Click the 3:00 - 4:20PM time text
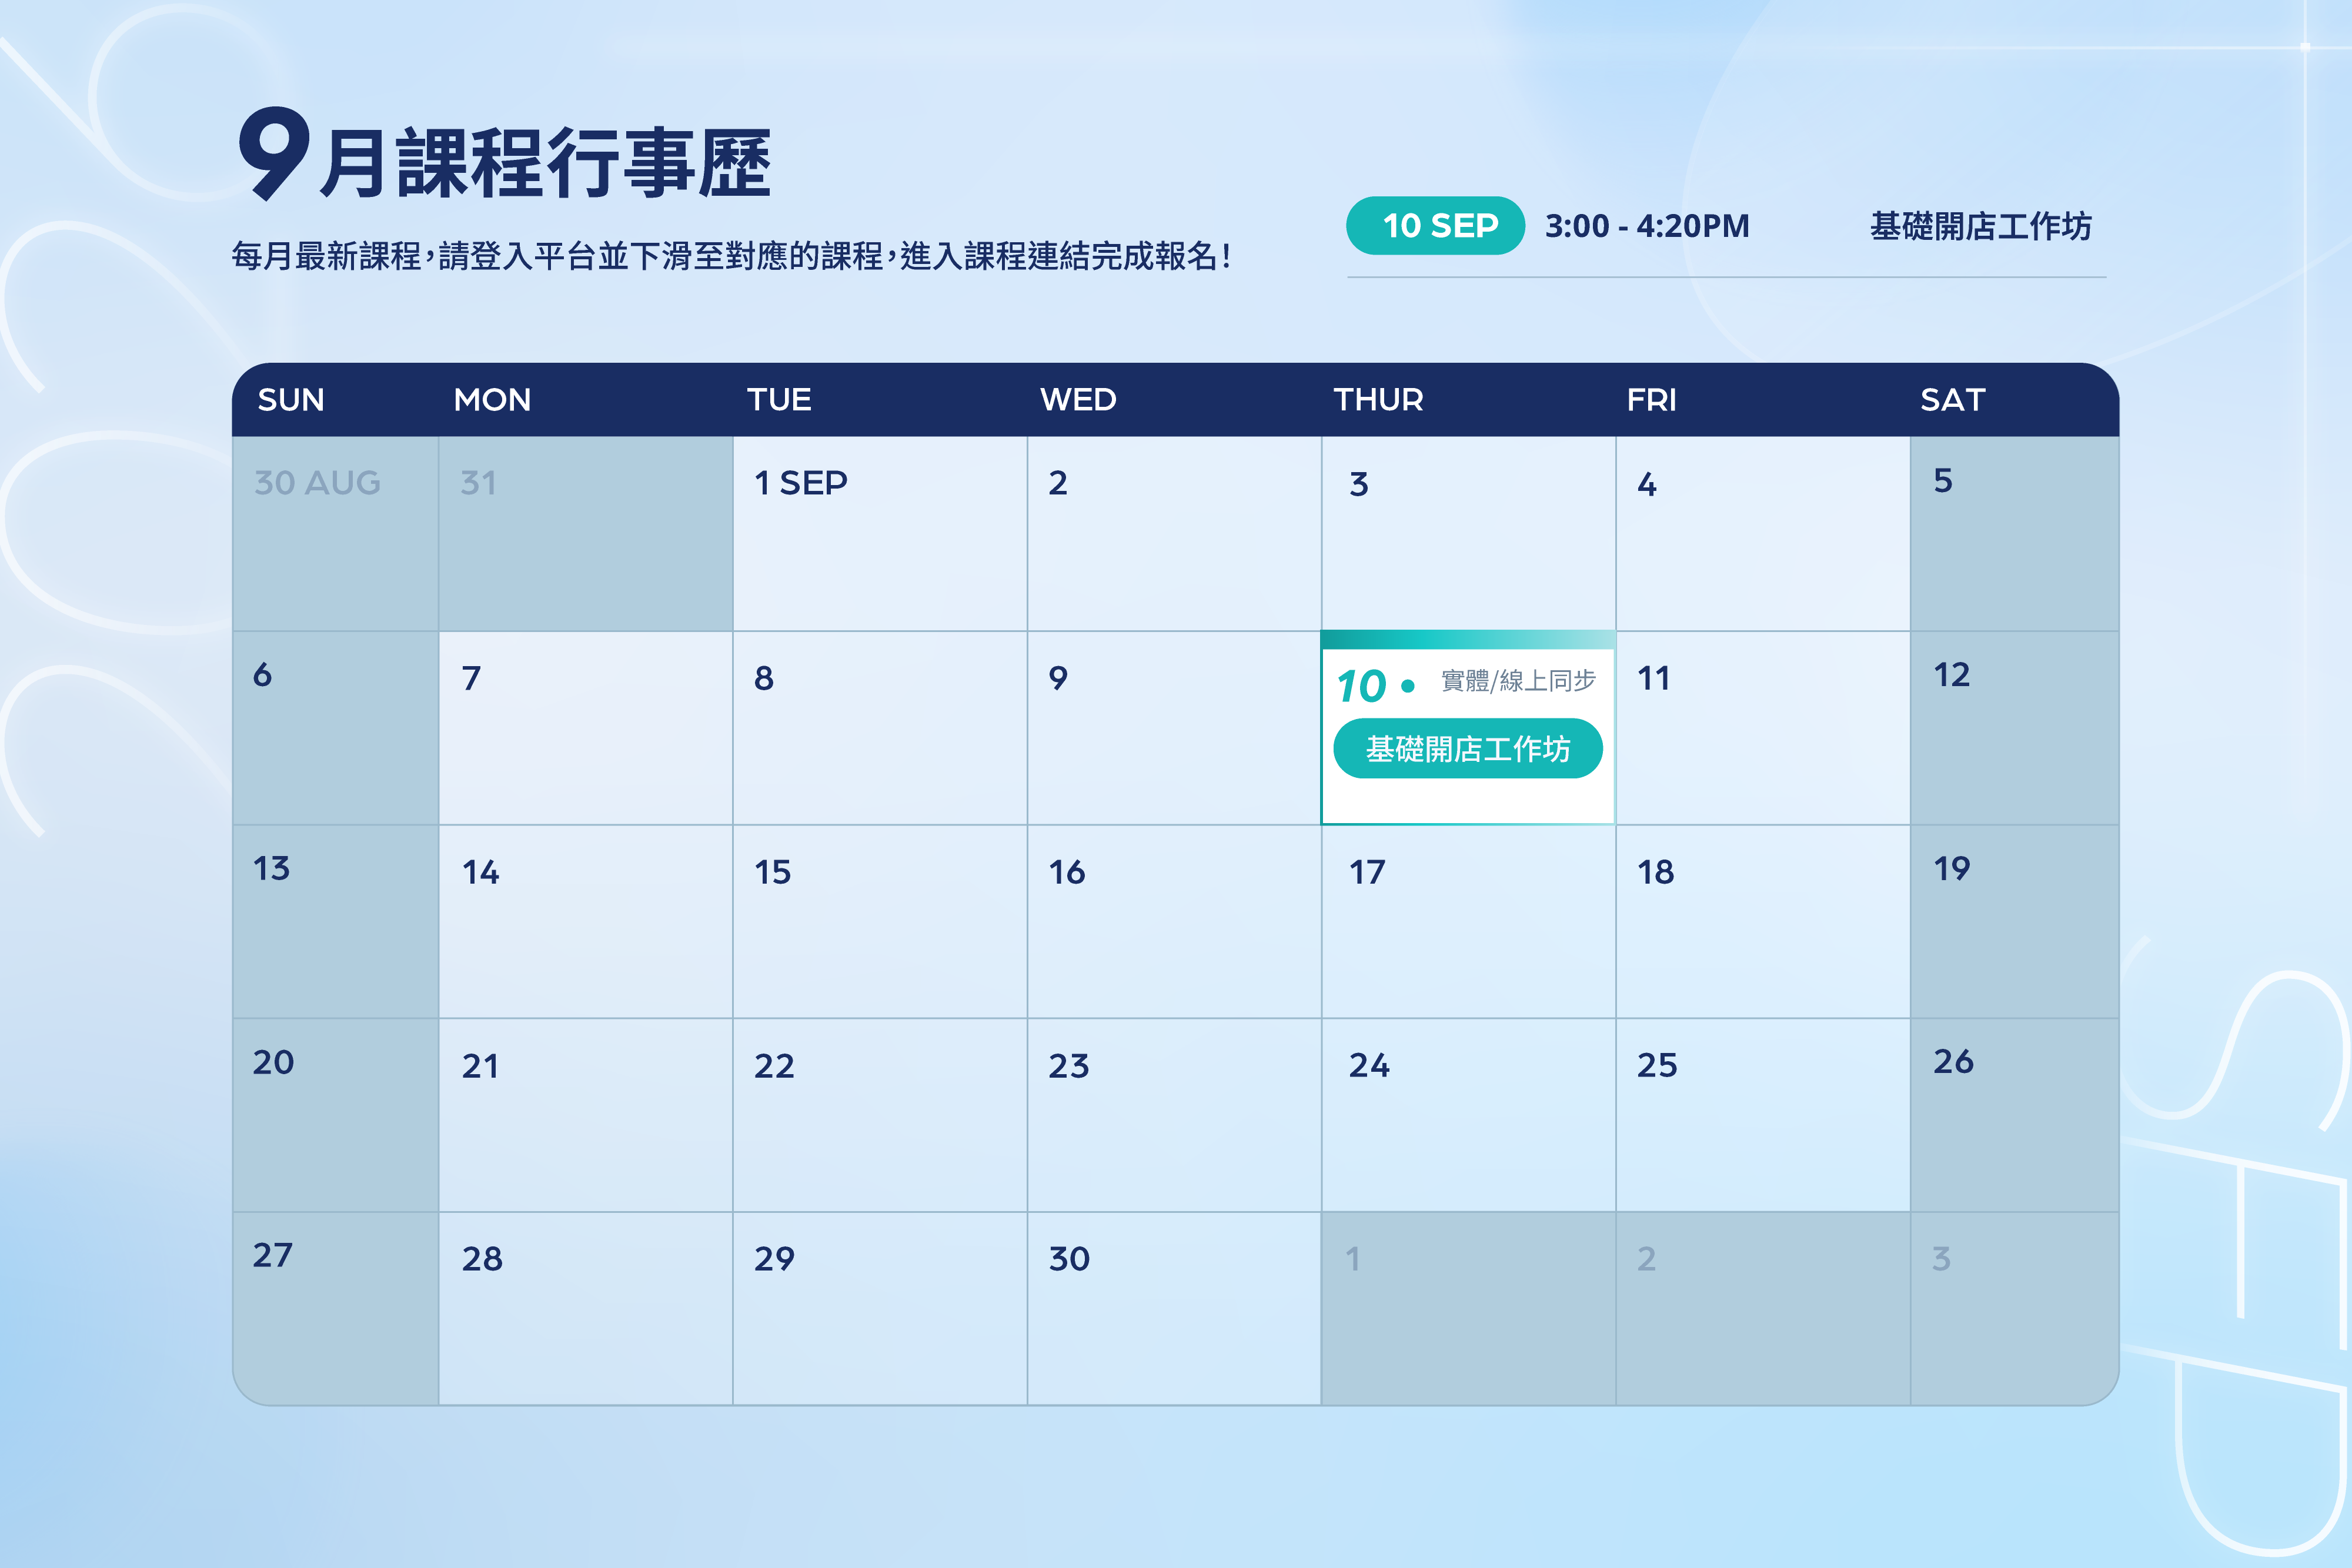This screenshot has width=2352, height=1568. 1647,226
